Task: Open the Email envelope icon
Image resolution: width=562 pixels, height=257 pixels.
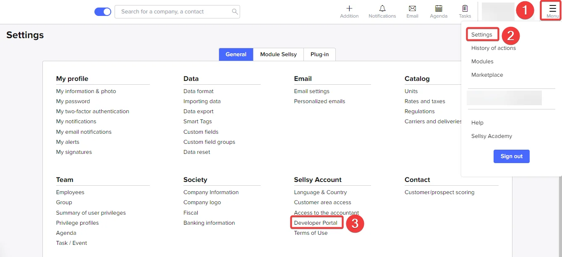Action: point(412,8)
